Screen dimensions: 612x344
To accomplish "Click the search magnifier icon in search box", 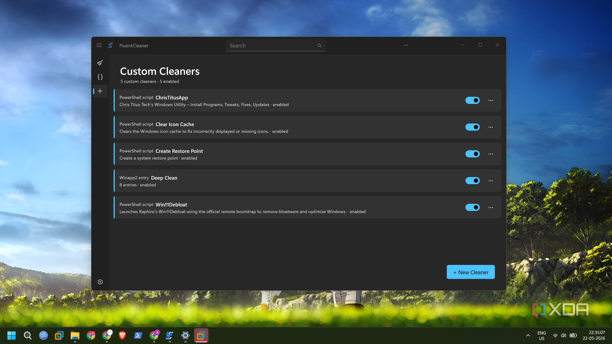I will pos(319,46).
